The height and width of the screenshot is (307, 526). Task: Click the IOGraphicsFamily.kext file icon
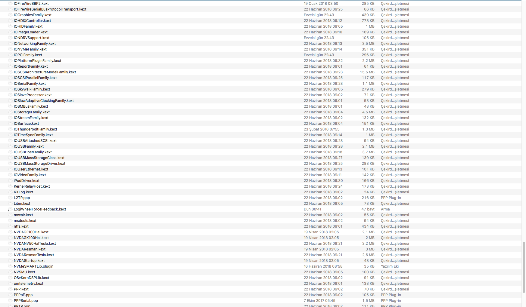10,15
